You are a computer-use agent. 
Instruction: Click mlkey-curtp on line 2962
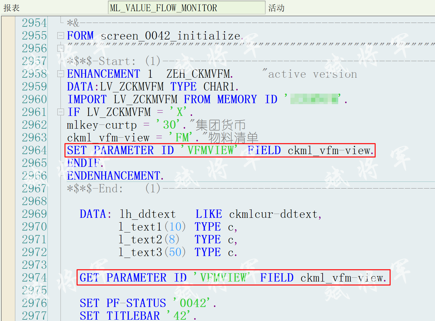[102, 125]
